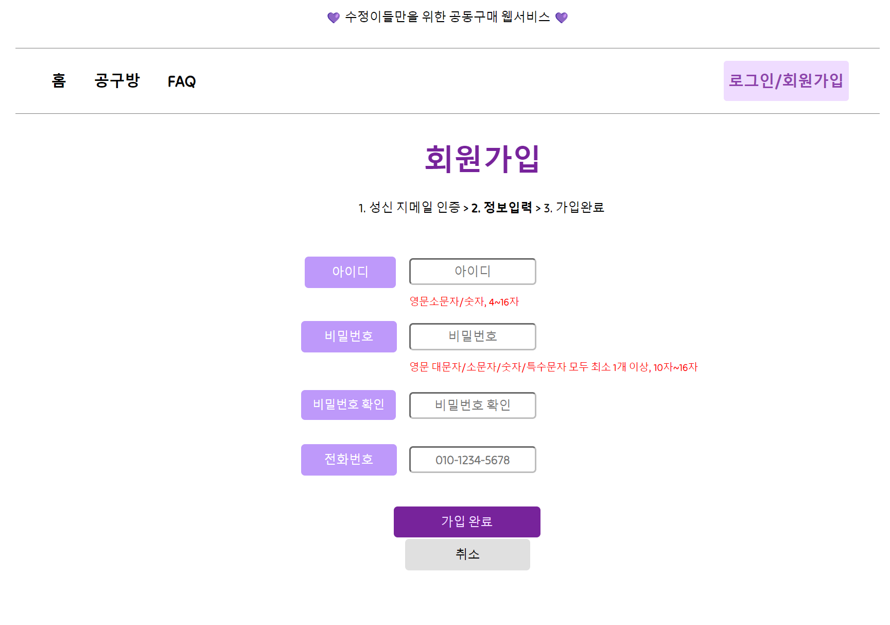
Task: Click the site title with purple hearts
Action: [x=445, y=16]
